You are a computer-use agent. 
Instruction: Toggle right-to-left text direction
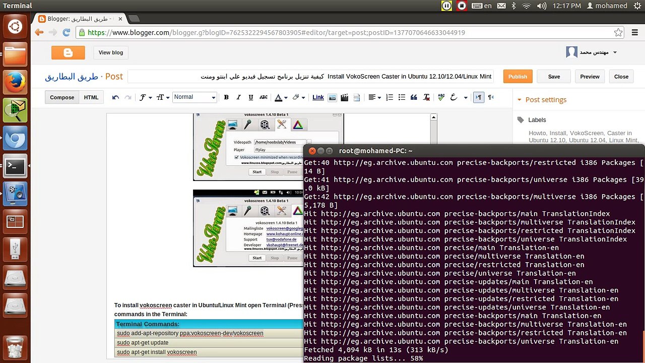click(x=491, y=97)
